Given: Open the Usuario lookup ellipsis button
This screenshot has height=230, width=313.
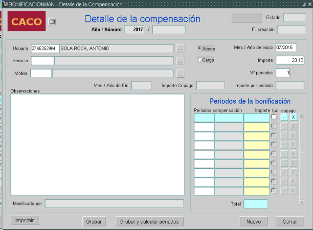Looking at the screenshot, I should coord(180,48).
